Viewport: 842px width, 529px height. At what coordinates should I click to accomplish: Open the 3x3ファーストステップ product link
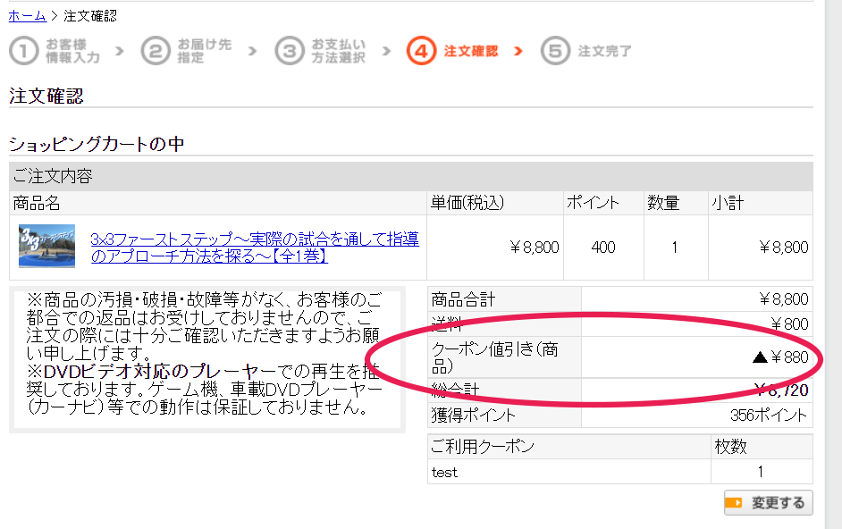click(x=255, y=248)
